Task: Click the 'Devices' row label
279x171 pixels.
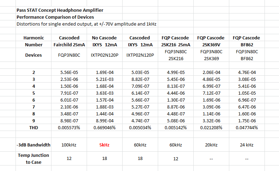Action: pos(33,55)
